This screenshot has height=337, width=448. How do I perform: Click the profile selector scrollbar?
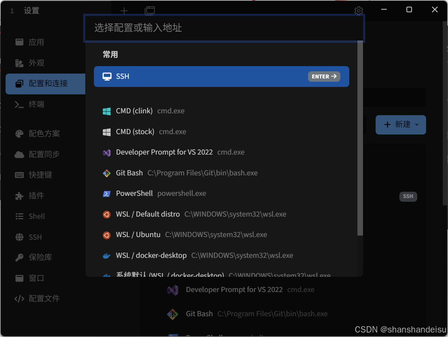tap(360, 138)
